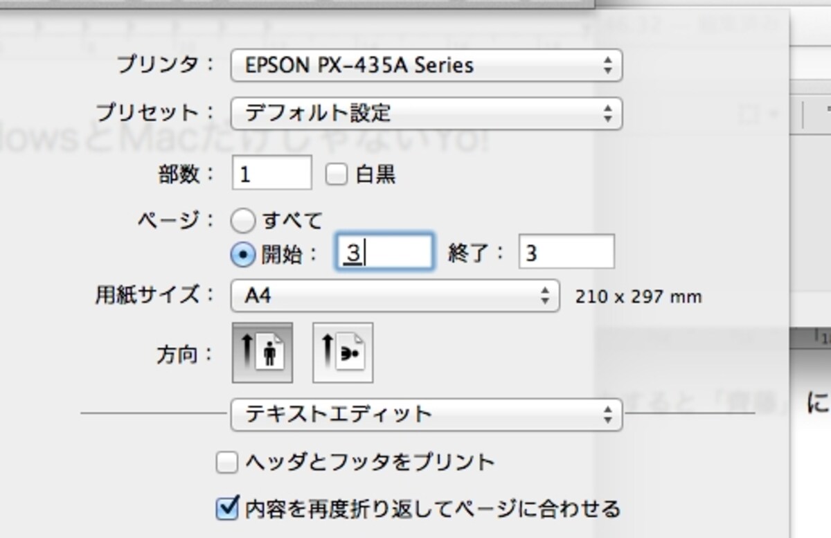Select the すべて pages radio button
This screenshot has width=831, height=538.
(x=243, y=221)
